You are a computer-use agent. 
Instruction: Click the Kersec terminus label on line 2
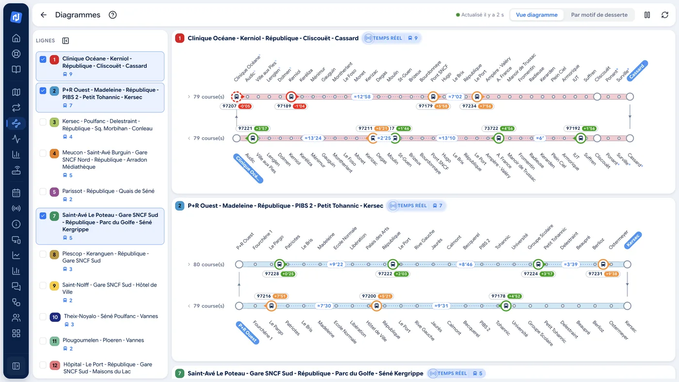(x=633, y=240)
